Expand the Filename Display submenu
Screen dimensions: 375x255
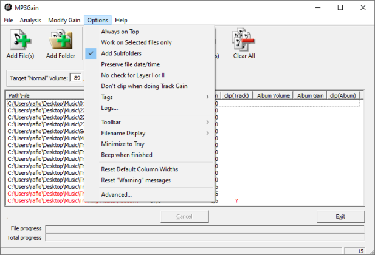[x=150, y=133]
